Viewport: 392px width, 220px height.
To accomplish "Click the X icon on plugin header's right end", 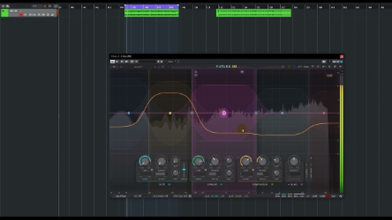I will (x=340, y=67).
